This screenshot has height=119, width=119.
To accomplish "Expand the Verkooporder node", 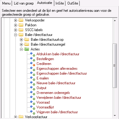I will tap(15, 20).
